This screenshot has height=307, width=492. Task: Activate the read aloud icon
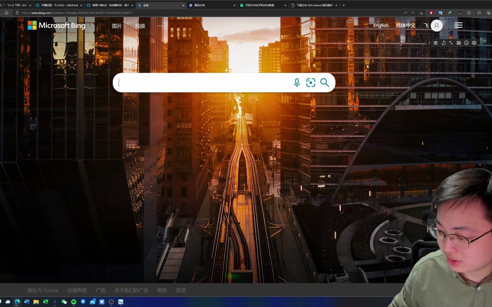(x=405, y=13)
